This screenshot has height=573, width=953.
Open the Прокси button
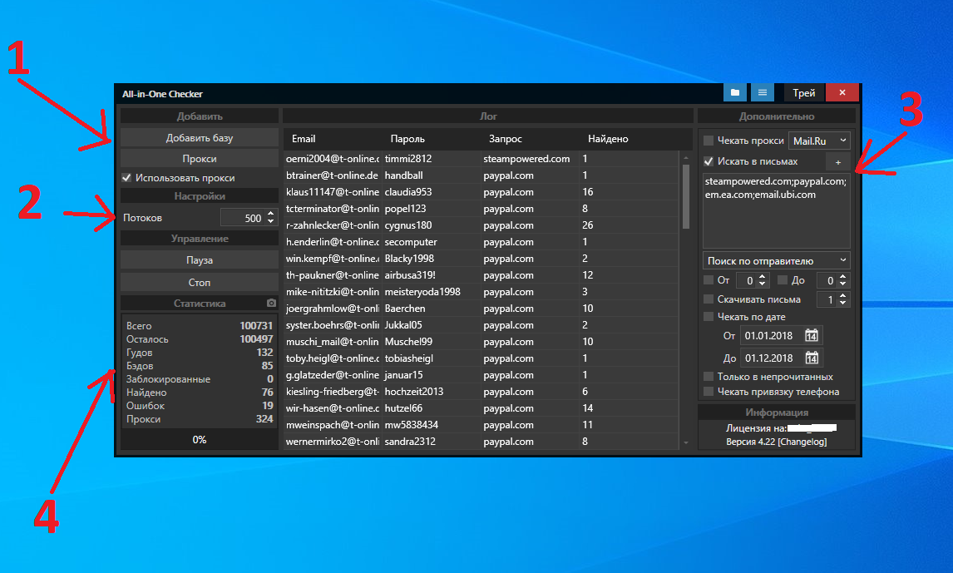pos(200,159)
